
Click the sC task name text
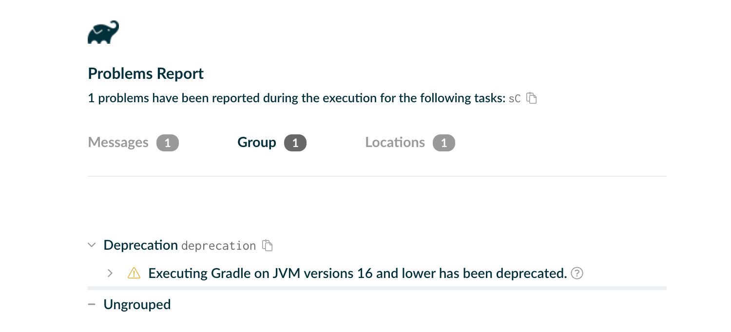(515, 98)
